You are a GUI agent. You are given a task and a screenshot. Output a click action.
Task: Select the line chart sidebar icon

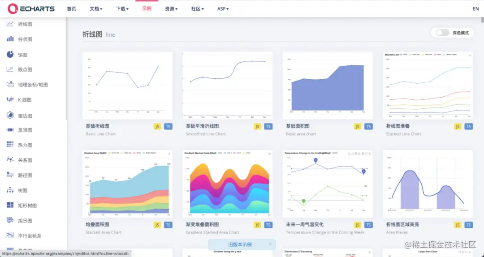tap(10, 24)
